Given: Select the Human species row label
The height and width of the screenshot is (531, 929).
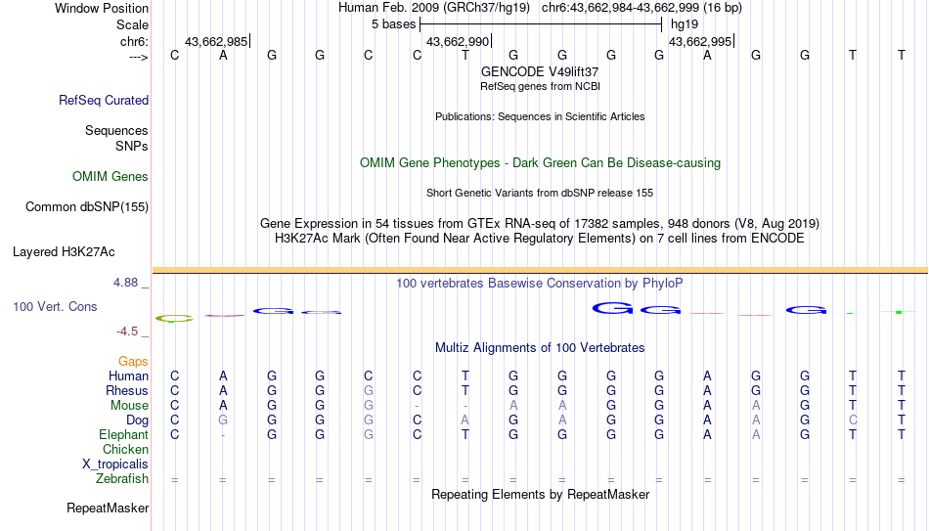Looking at the screenshot, I should click(x=128, y=376).
